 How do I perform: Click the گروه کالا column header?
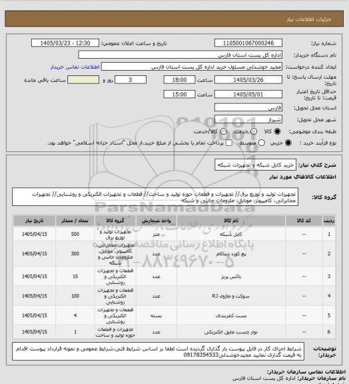click(115, 221)
